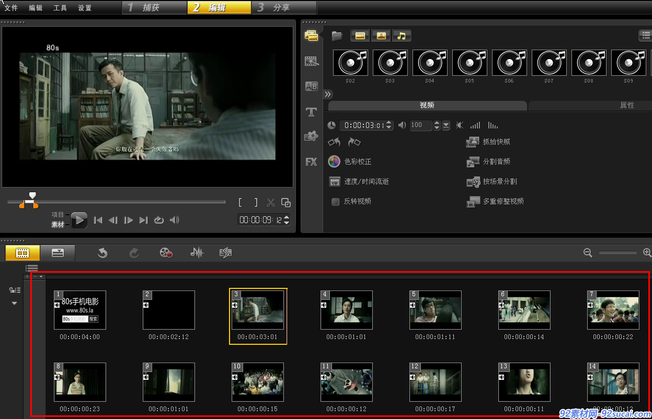
Task: Open the Graphic library flower icon
Action: [x=312, y=136]
